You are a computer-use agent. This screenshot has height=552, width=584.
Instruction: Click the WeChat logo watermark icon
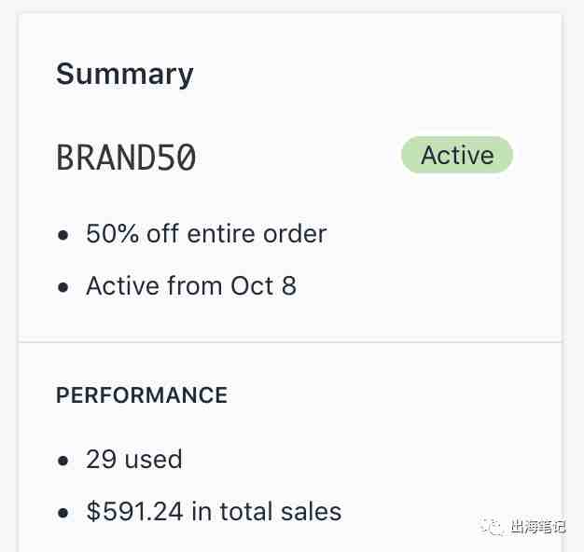pos(493,526)
